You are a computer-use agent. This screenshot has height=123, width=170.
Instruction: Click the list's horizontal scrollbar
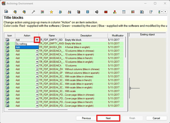38,110
